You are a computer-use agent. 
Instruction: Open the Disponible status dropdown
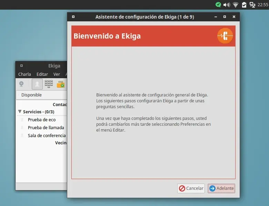tap(41, 95)
